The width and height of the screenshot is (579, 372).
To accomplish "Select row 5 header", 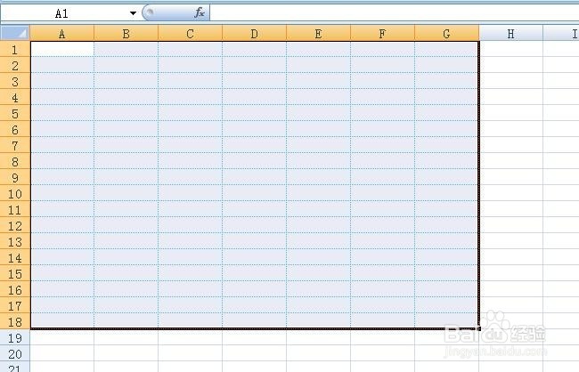I will [15, 113].
